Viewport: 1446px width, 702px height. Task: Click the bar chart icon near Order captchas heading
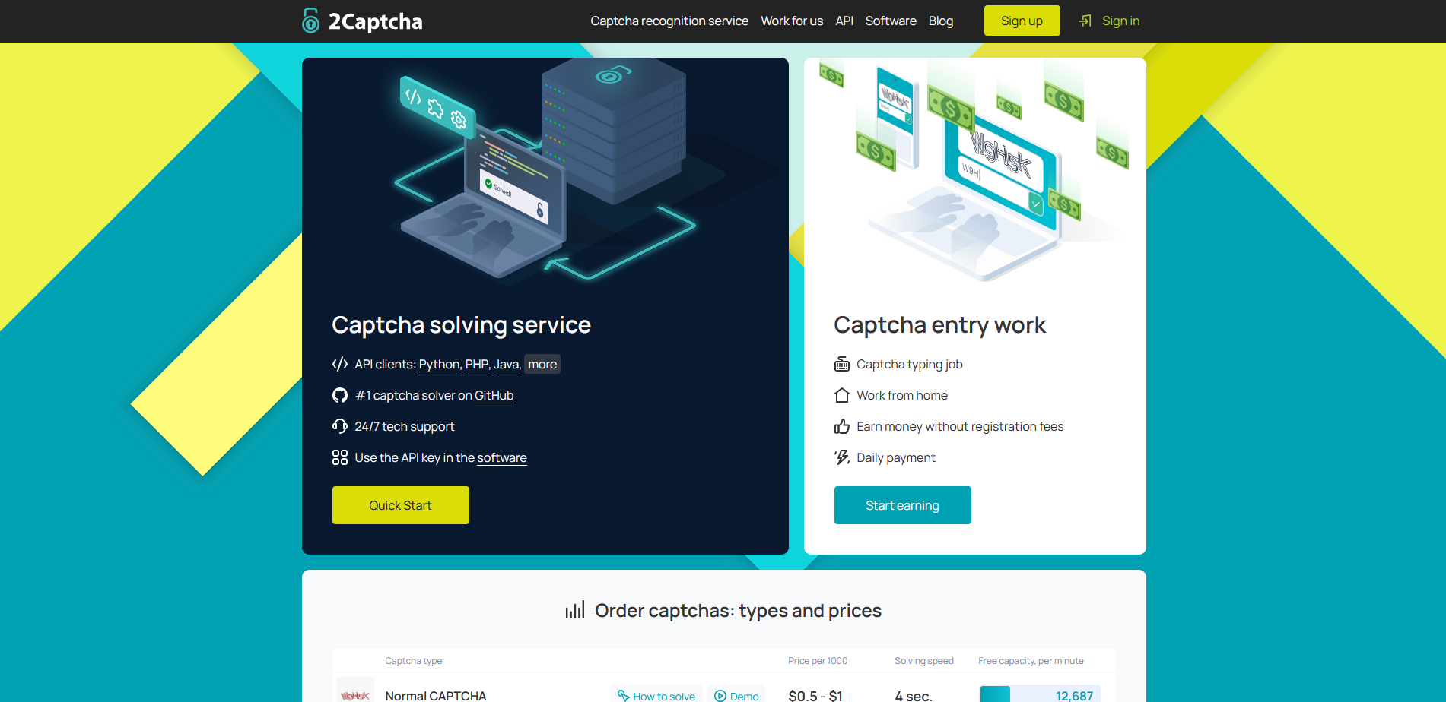[575, 609]
